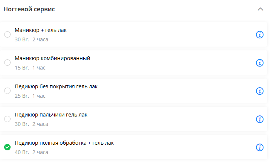Click the 25 Br. 1 час price line
Image resolution: width=271 pixels, height=168 pixels.
(30, 96)
